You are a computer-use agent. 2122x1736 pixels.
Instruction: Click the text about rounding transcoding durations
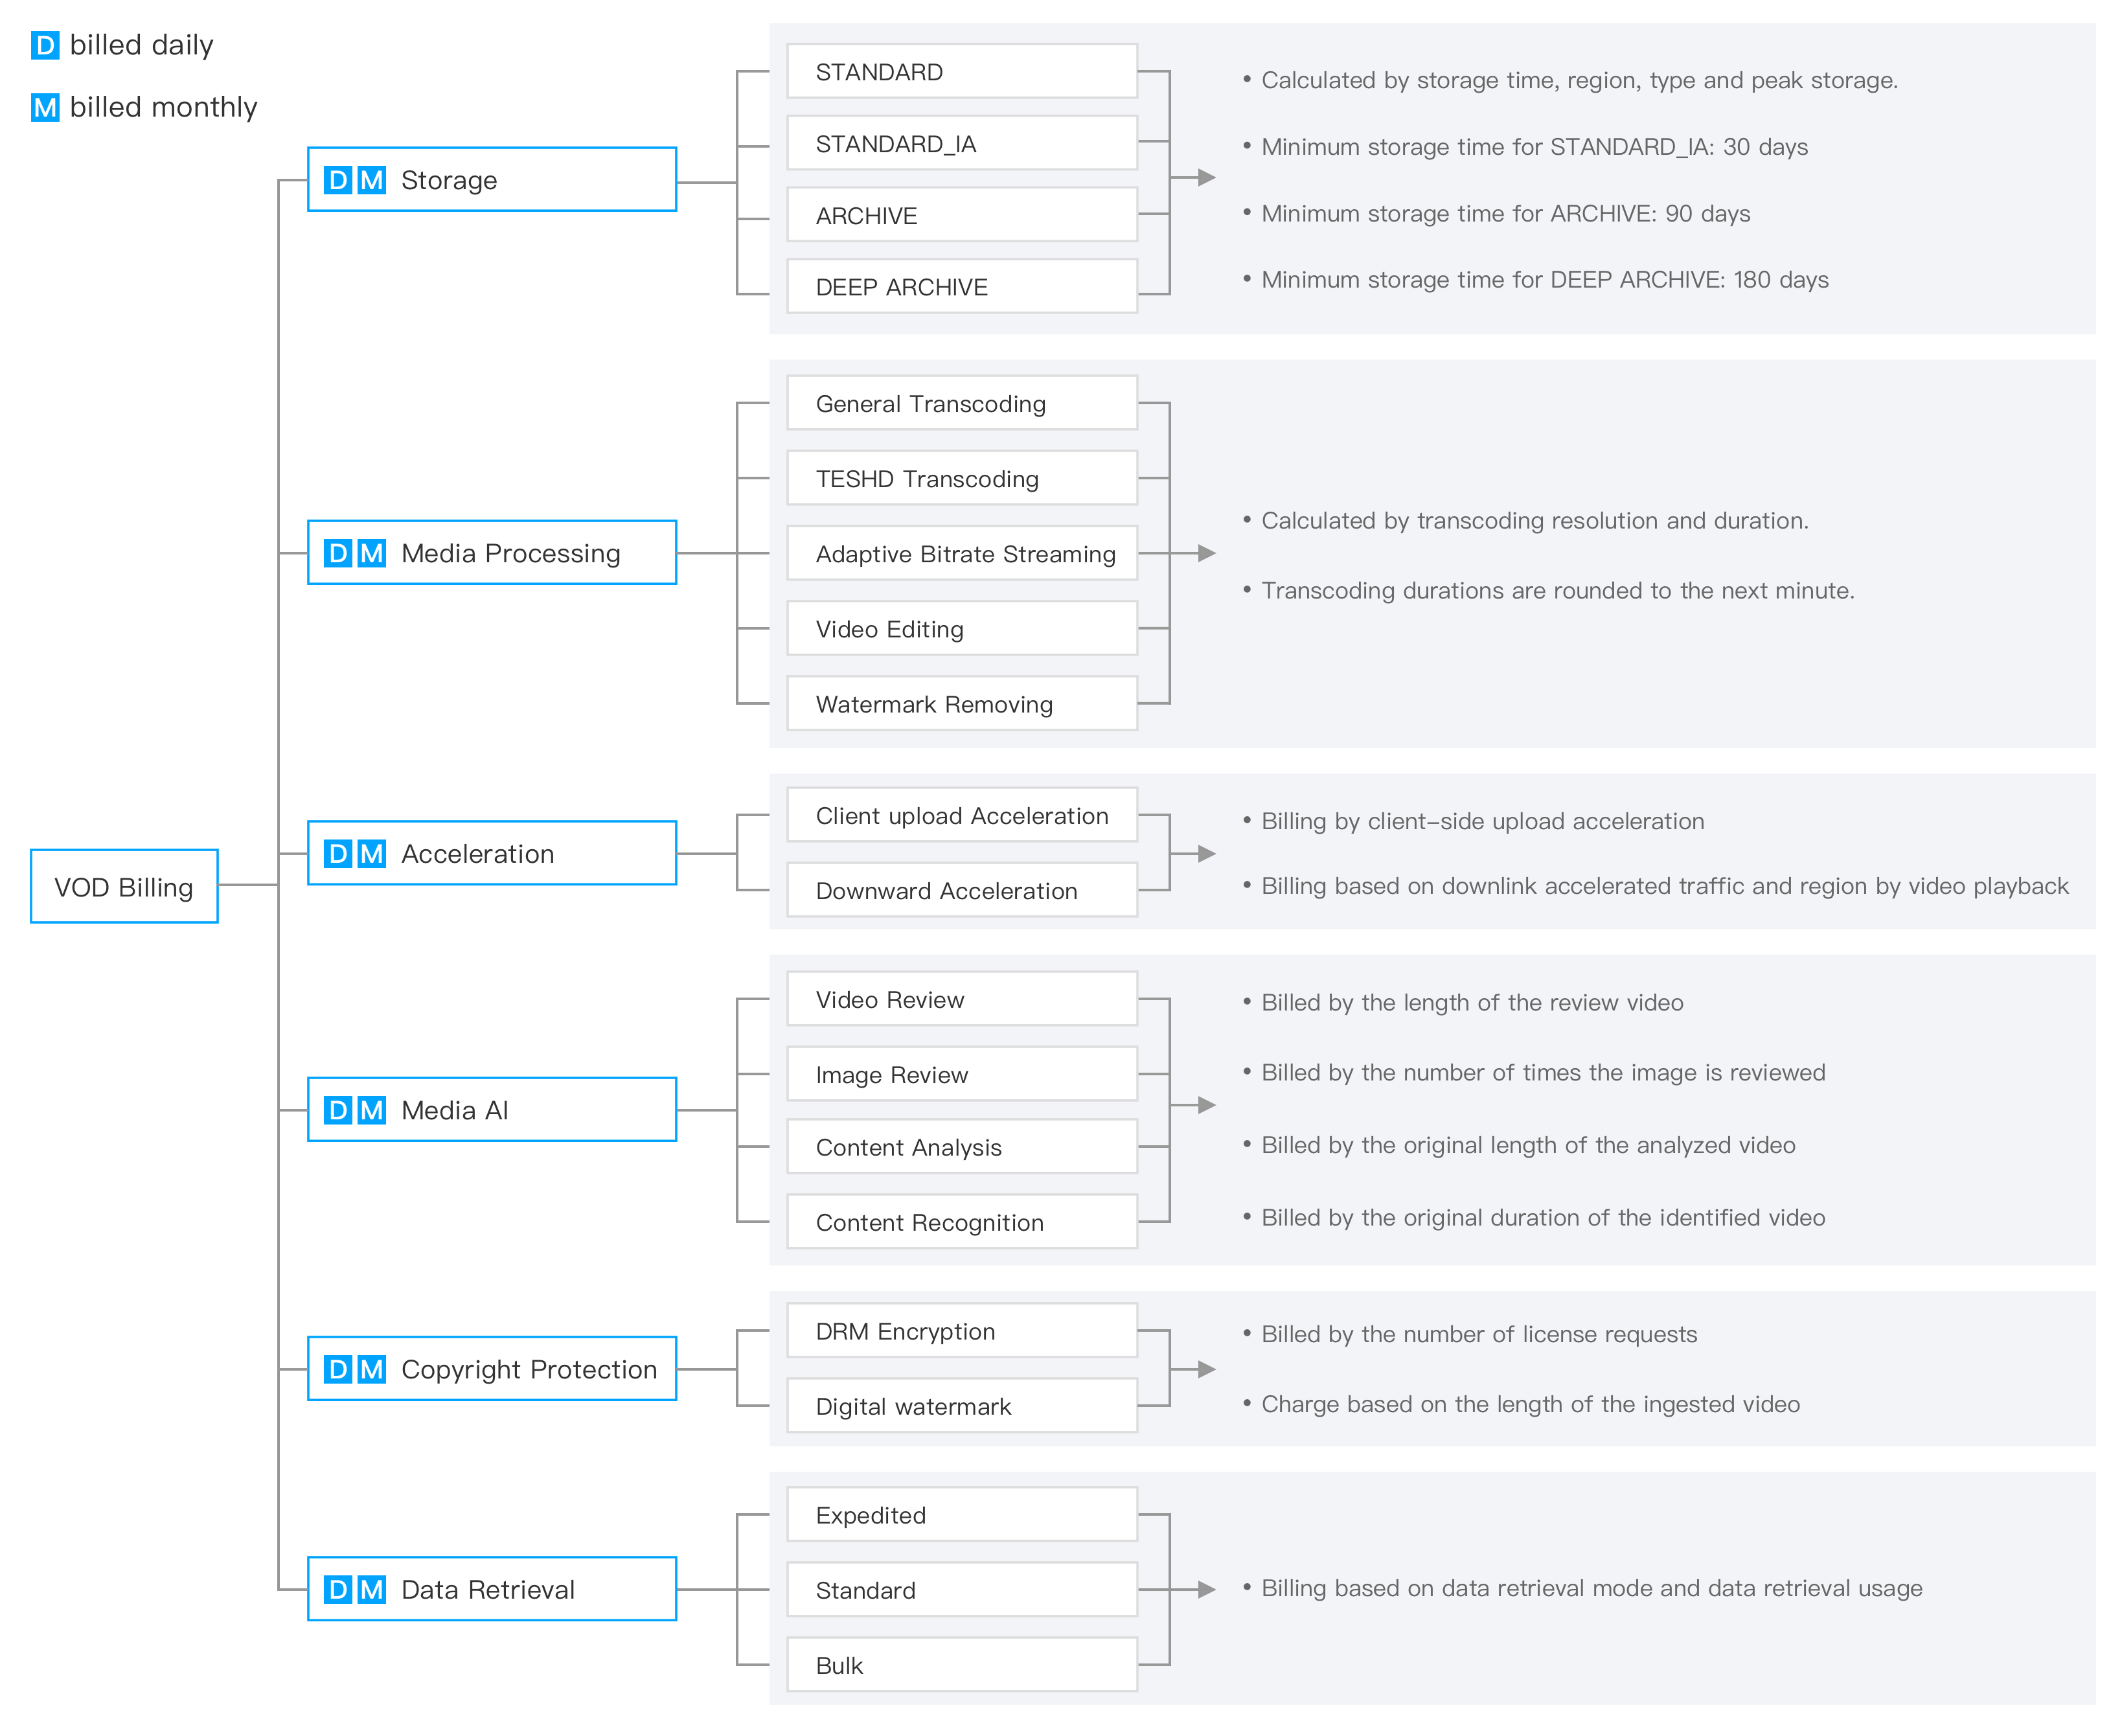coord(1557,591)
